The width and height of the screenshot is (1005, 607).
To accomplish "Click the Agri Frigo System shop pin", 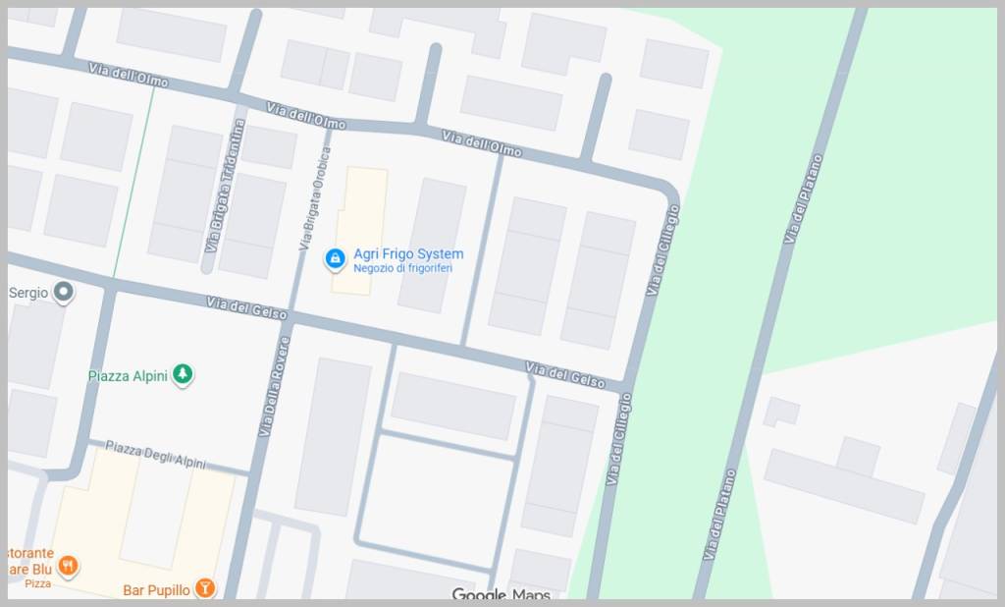I will [335, 259].
